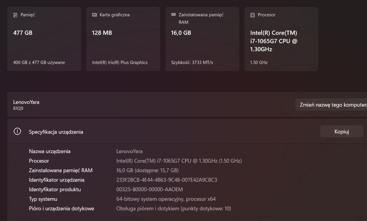Select the 16,0 GB card value
This screenshot has width=367, height=221.
[x=181, y=33]
